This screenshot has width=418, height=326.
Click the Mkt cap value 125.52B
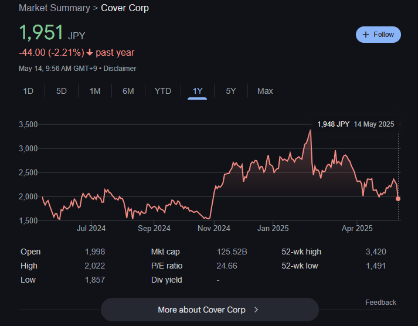[232, 252]
